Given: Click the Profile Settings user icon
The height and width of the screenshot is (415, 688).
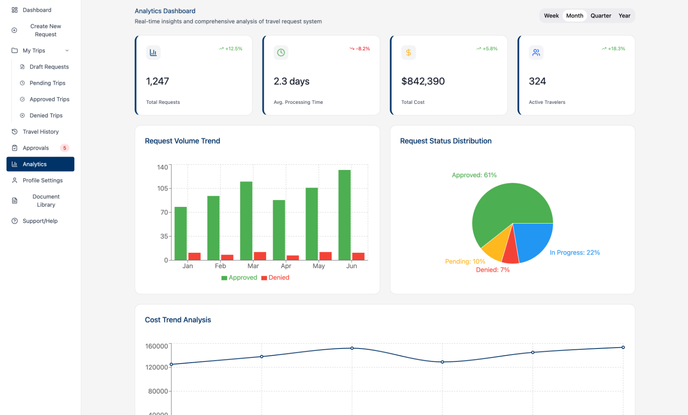Looking at the screenshot, I should click(x=15, y=181).
